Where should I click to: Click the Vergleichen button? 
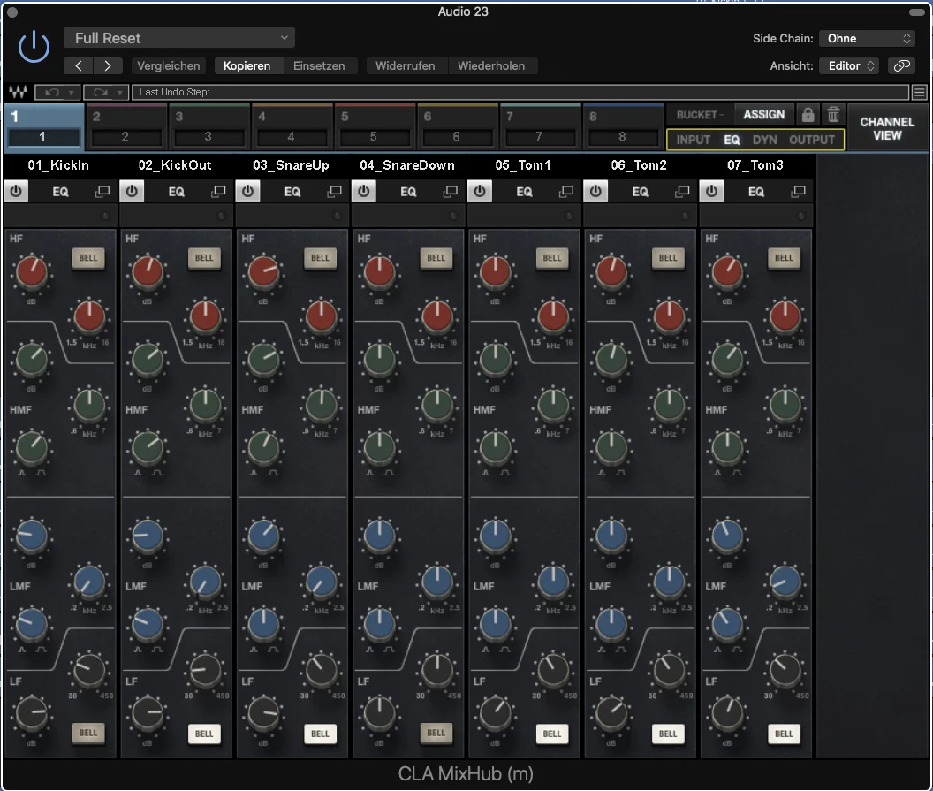[x=169, y=65]
